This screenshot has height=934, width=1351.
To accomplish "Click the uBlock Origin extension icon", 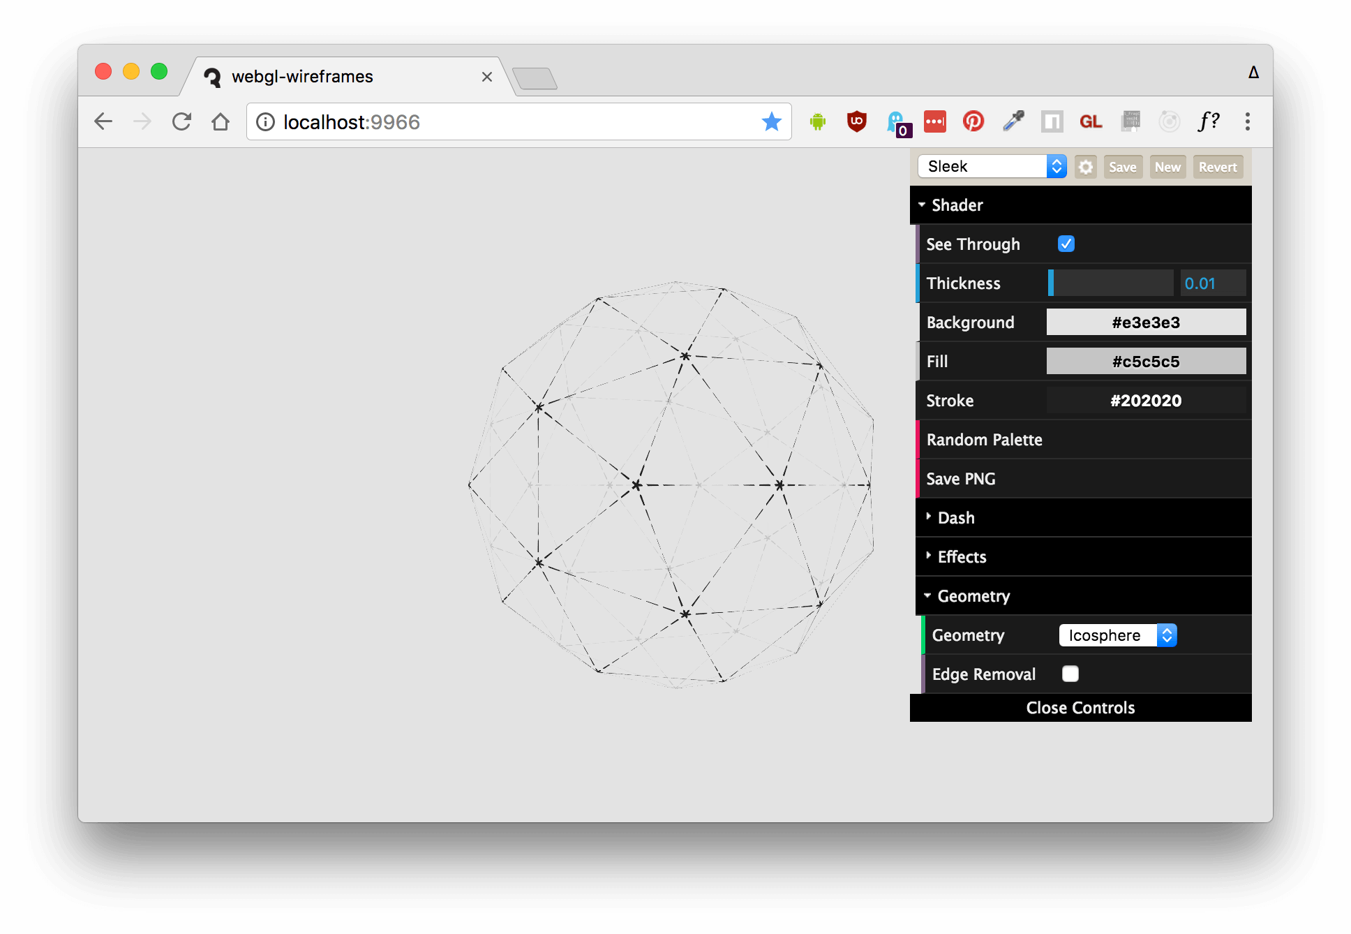I will tap(856, 122).
